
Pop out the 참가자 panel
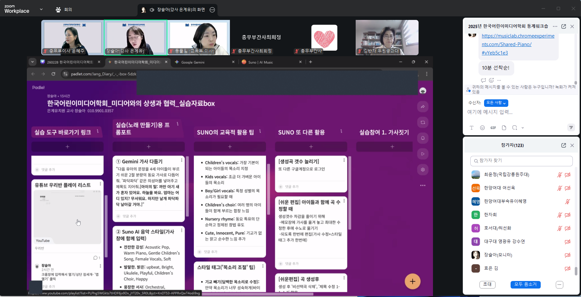pyautogui.click(x=564, y=145)
